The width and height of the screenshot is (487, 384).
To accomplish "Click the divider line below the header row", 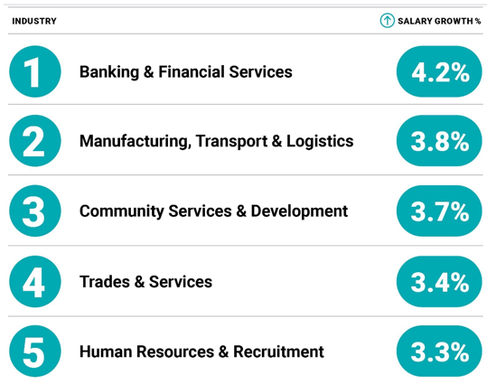I will tap(246, 33).
